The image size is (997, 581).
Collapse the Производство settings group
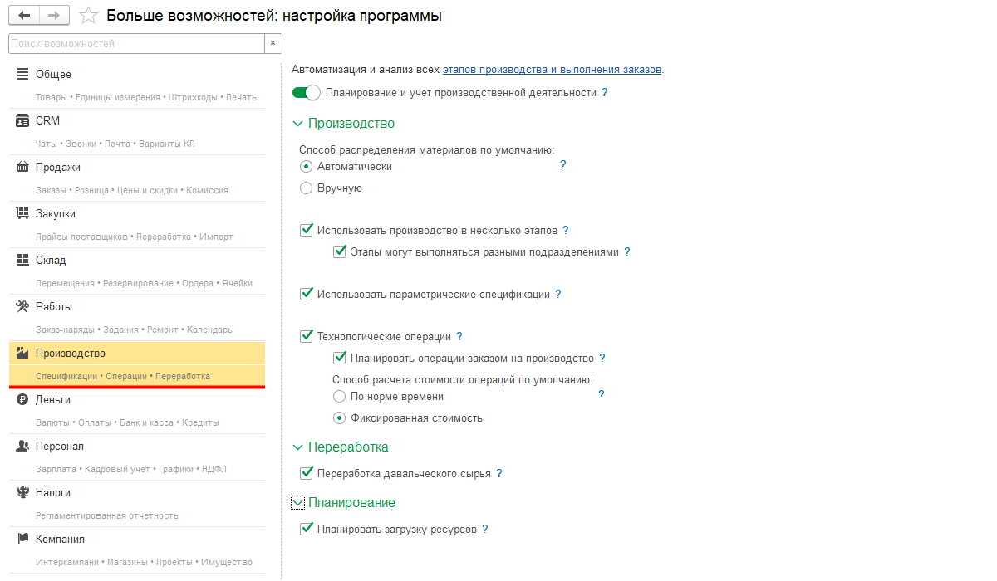(x=298, y=124)
